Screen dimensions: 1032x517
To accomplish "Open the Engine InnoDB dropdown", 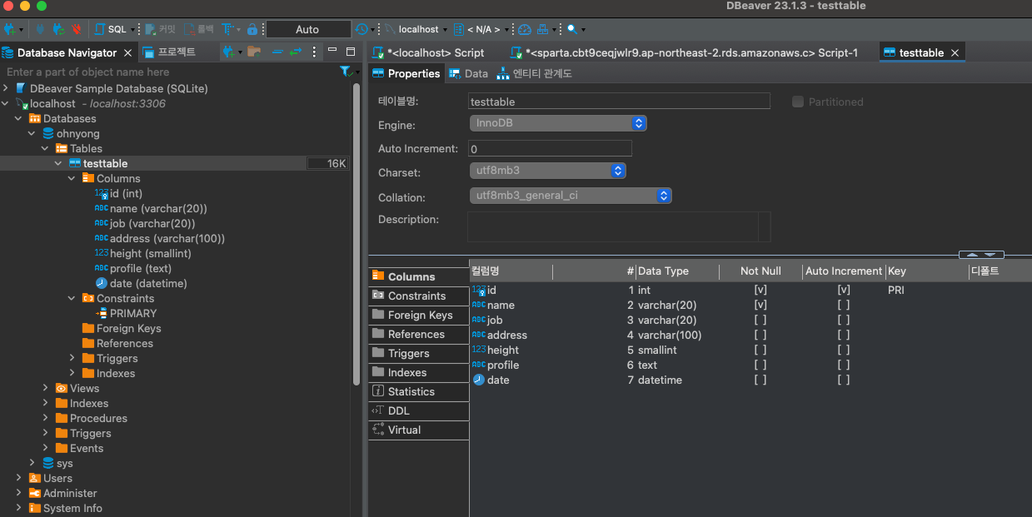I will [x=558, y=122].
